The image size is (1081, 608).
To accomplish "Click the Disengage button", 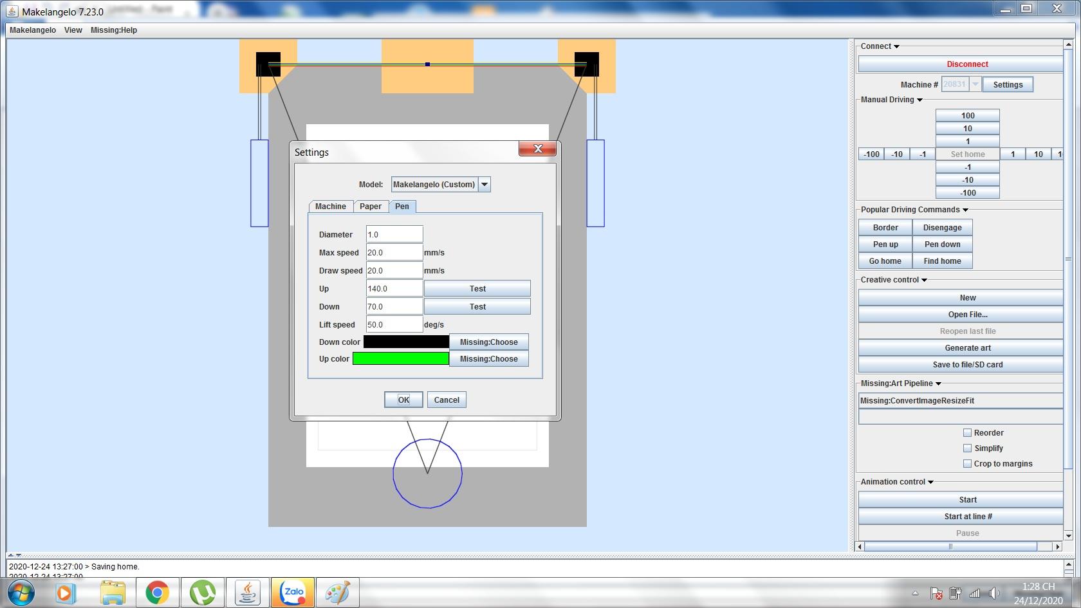I will pyautogui.click(x=943, y=227).
